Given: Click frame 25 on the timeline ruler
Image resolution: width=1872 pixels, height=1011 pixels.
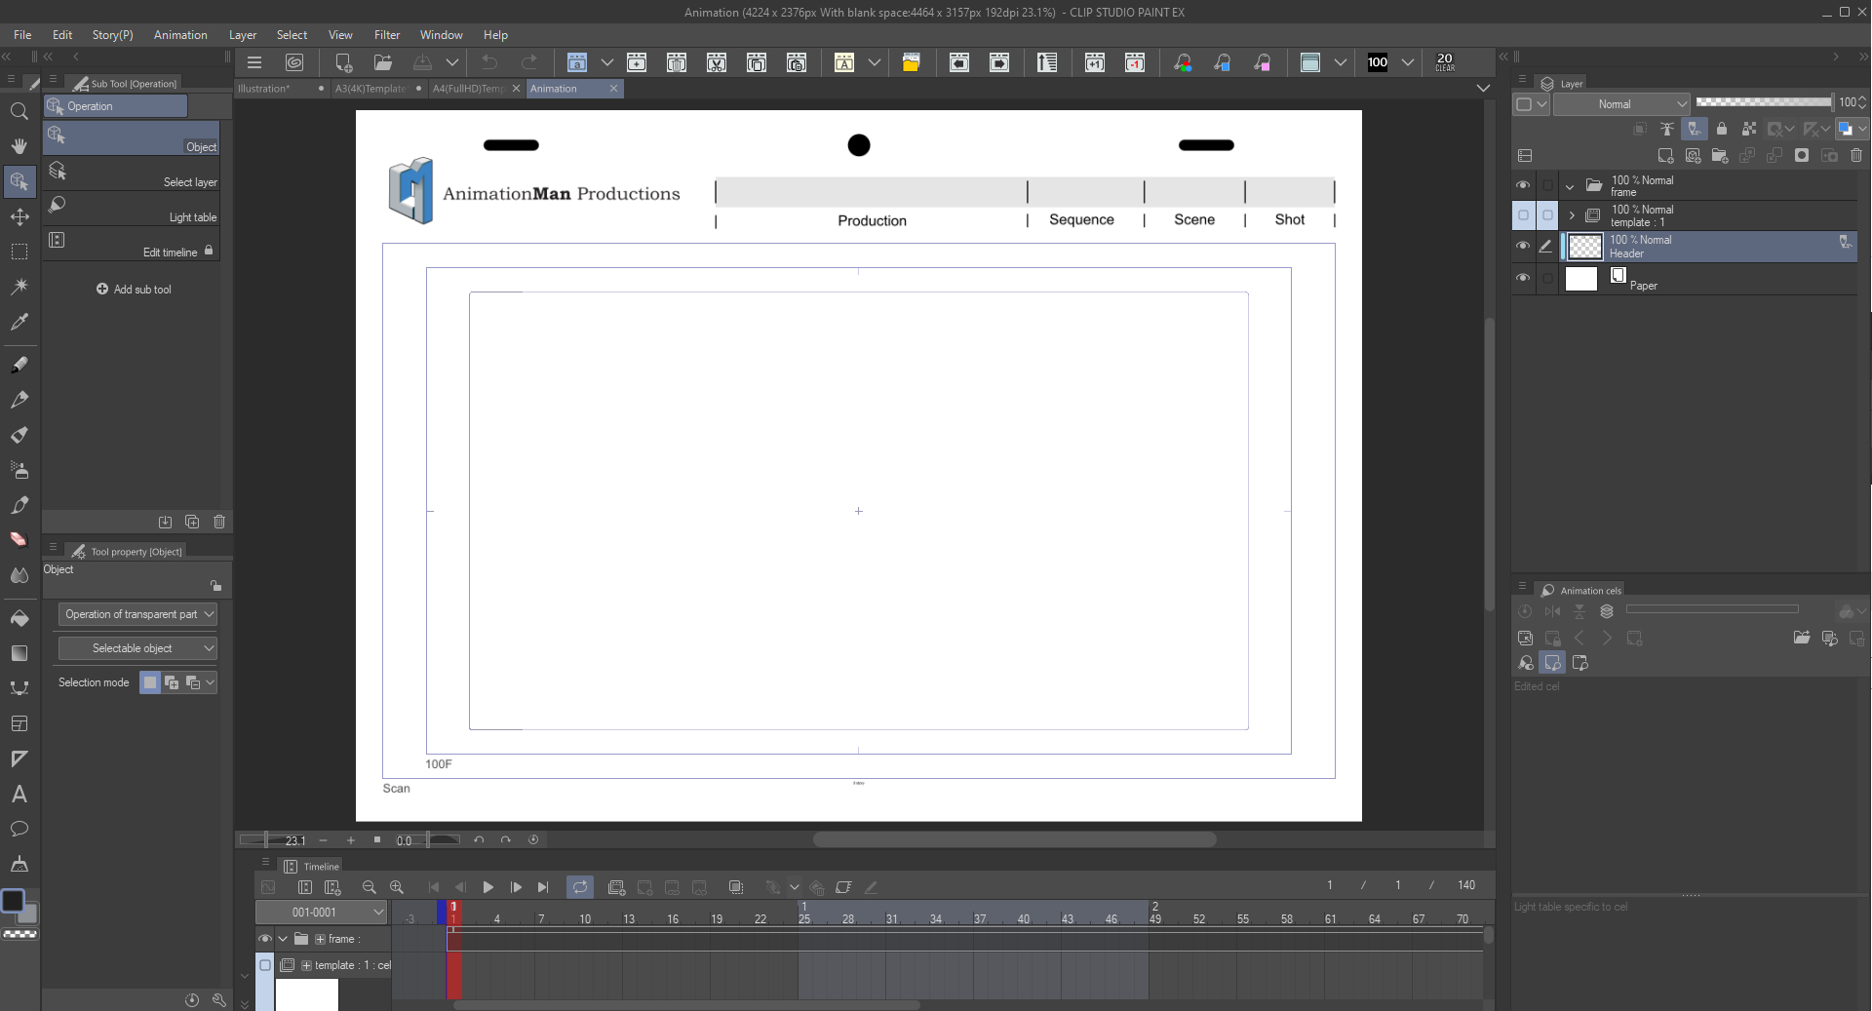Looking at the screenshot, I should (804, 919).
